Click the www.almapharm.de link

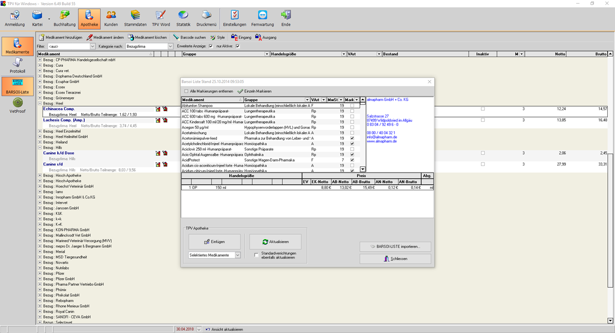click(x=382, y=141)
